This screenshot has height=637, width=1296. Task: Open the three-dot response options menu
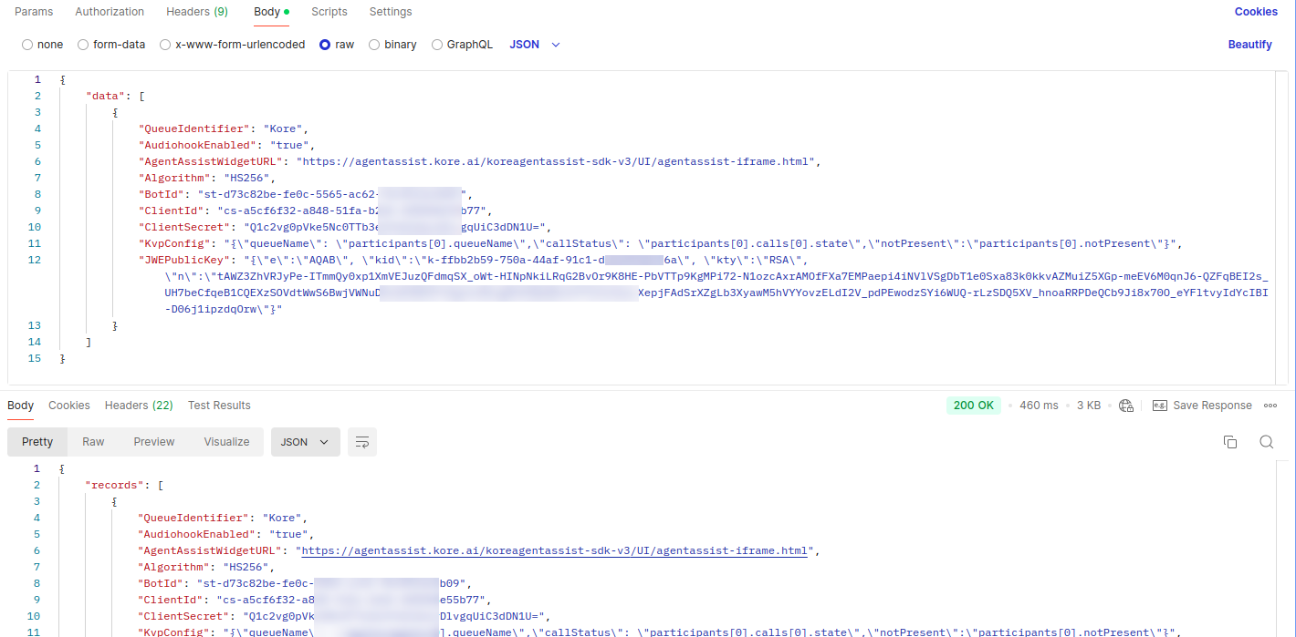pyautogui.click(x=1270, y=406)
